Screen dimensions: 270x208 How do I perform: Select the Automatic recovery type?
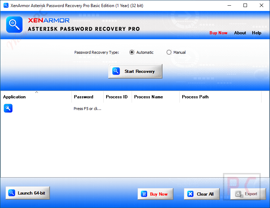click(142, 52)
